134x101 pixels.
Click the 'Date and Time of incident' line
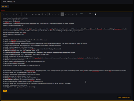click(x=15, y=18)
